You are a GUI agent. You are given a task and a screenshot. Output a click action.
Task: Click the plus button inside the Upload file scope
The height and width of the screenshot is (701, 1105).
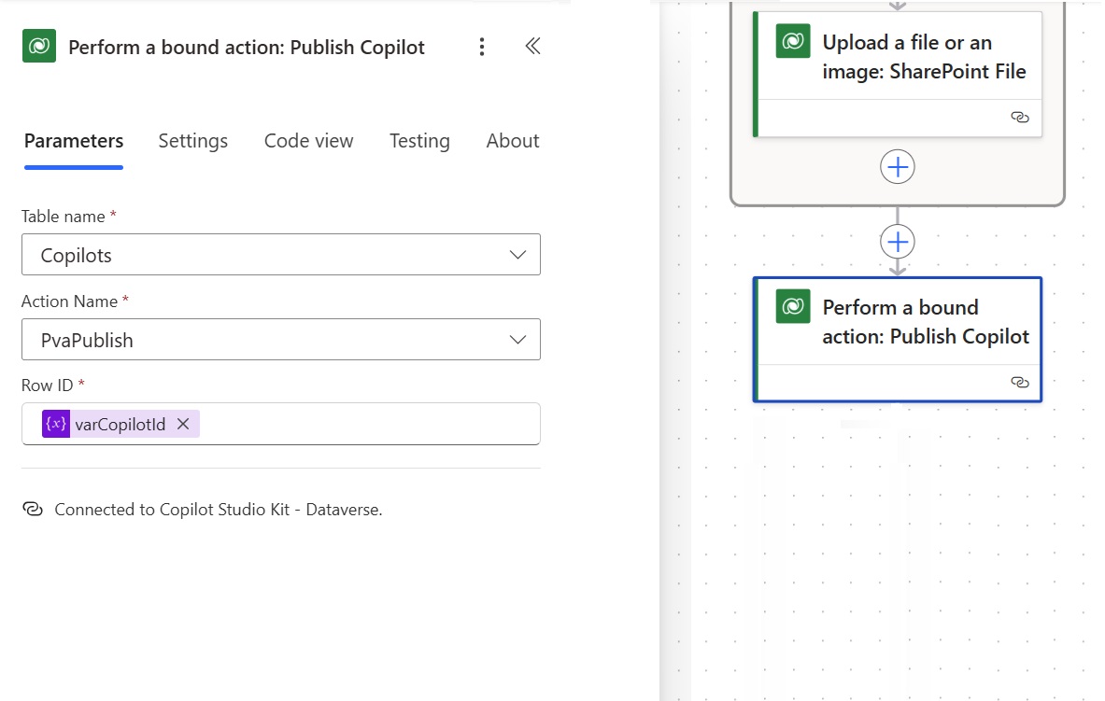coord(897,167)
